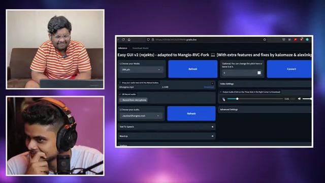
Task: Open the ./audios/Ghungroo.mp3 audio dropdown
Action: point(141,116)
